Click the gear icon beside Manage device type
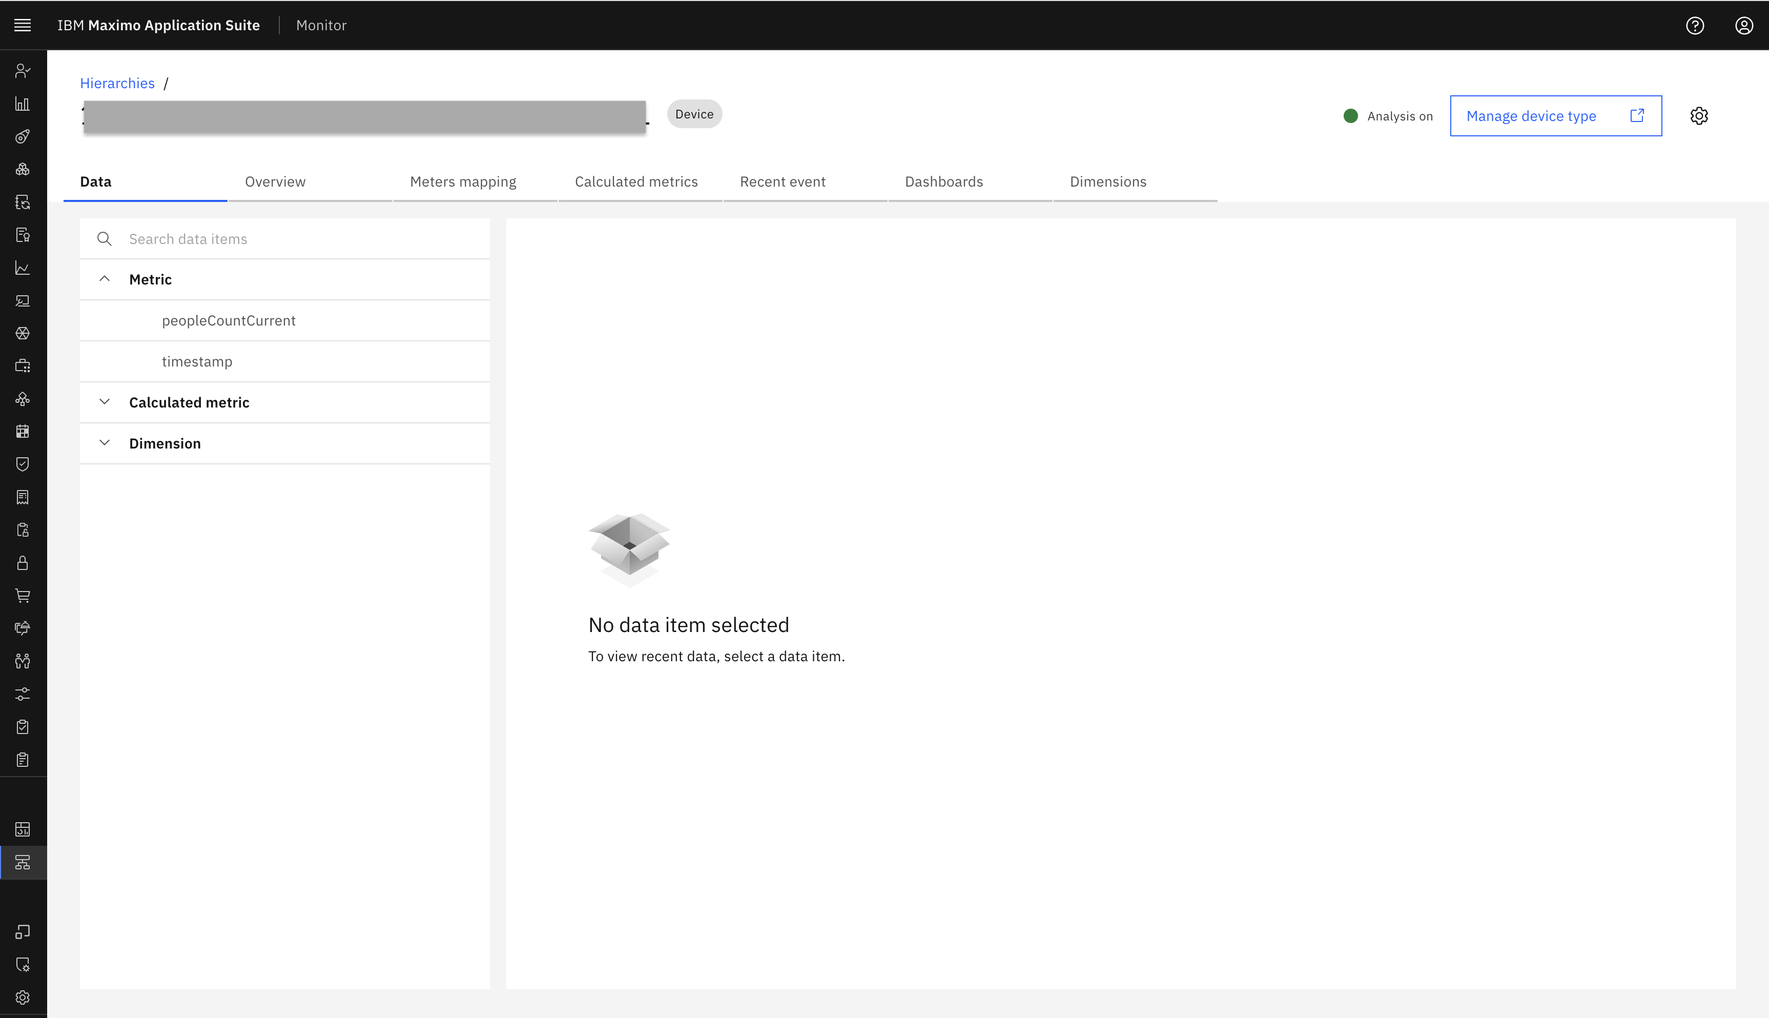Image resolution: width=1769 pixels, height=1018 pixels. [x=1699, y=115]
